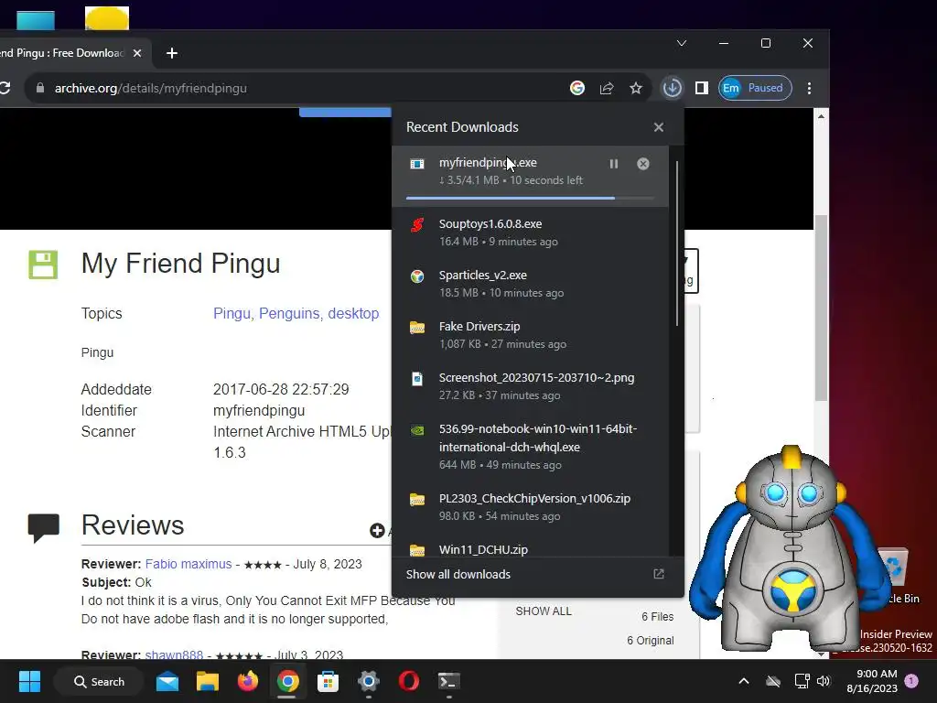Screen dimensions: 937x703
Task: Click the myfriendpingu.exe download progress bar
Action: click(530, 198)
